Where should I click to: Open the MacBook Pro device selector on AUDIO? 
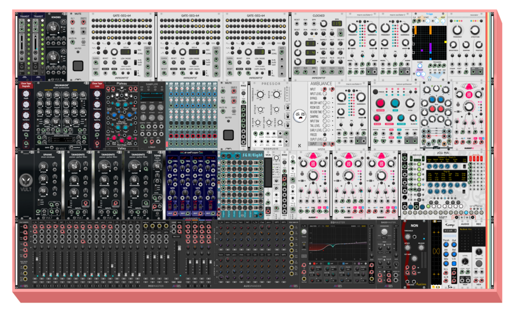pos(465,229)
